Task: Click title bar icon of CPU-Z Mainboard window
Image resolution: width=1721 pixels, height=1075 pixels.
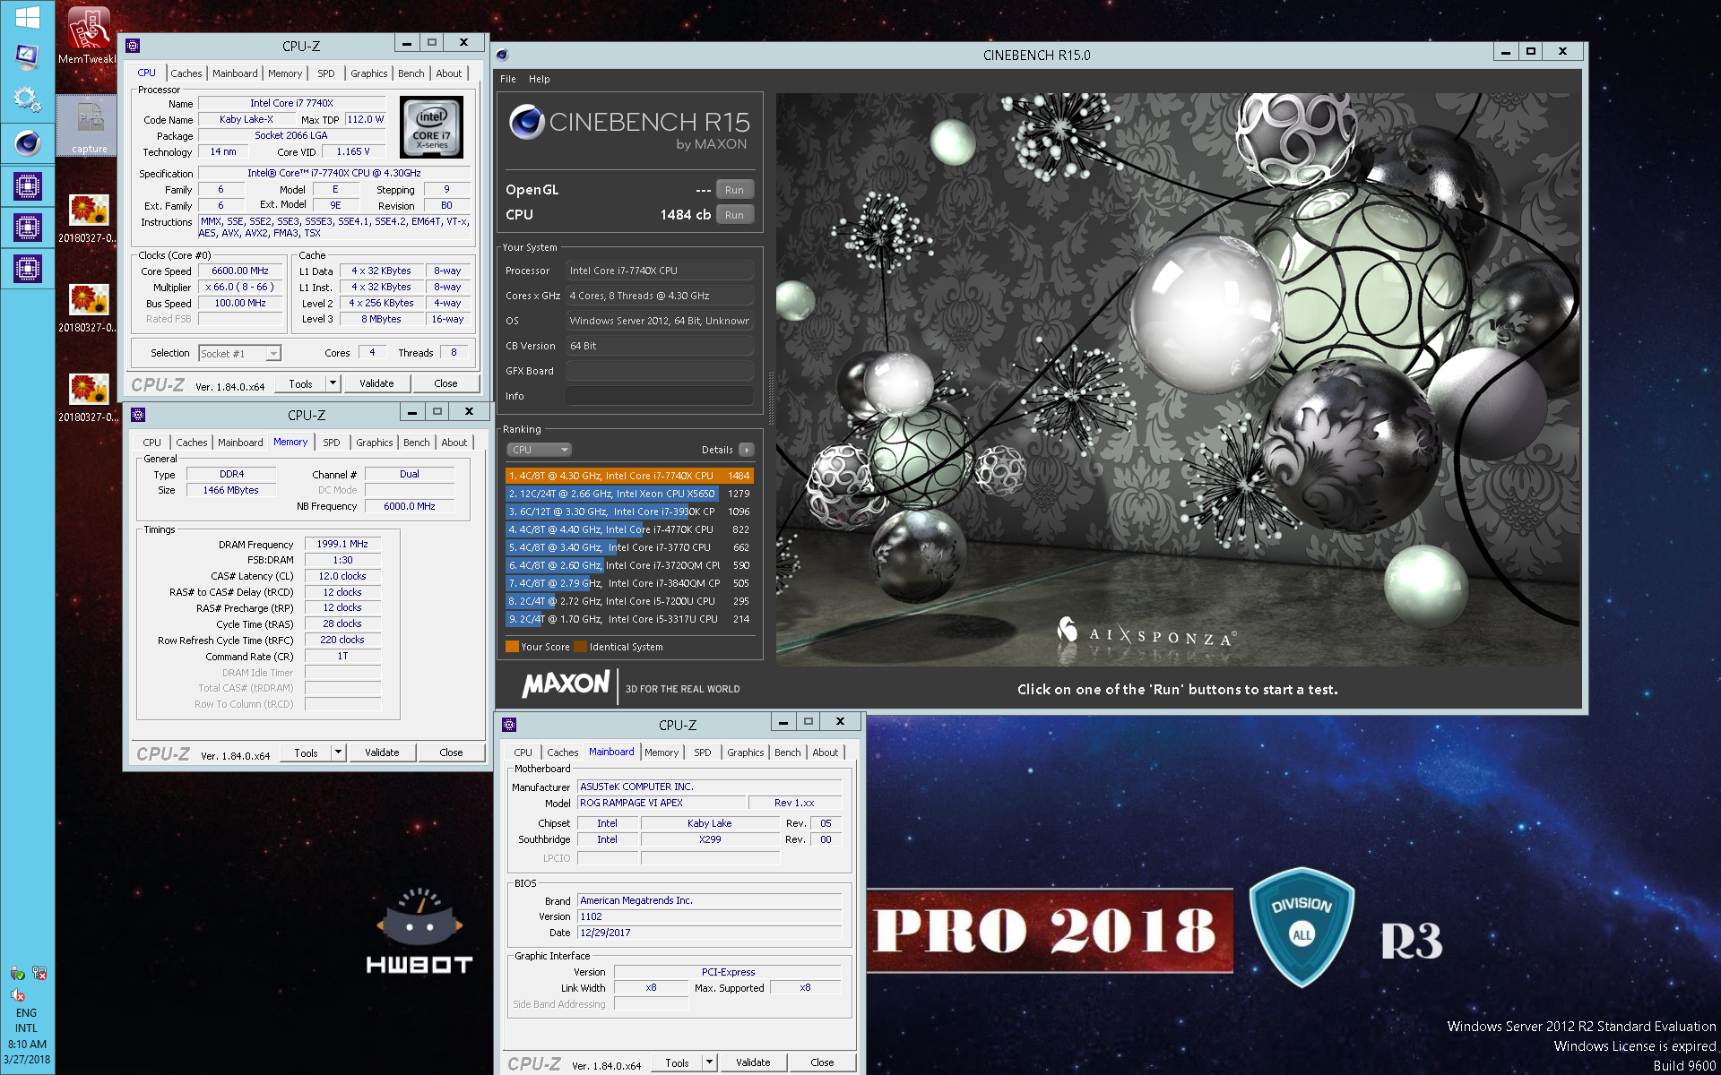Action: [x=509, y=725]
